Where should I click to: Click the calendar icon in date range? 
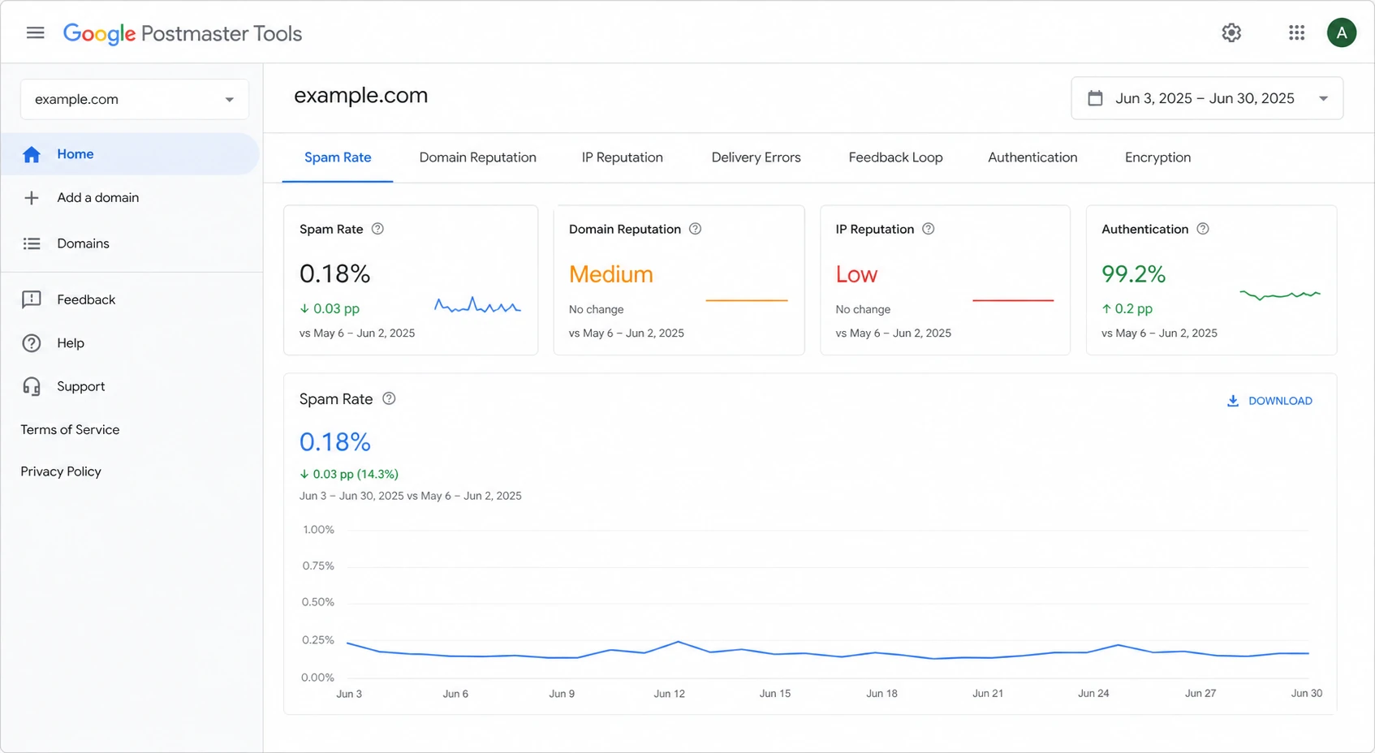click(x=1095, y=98)
